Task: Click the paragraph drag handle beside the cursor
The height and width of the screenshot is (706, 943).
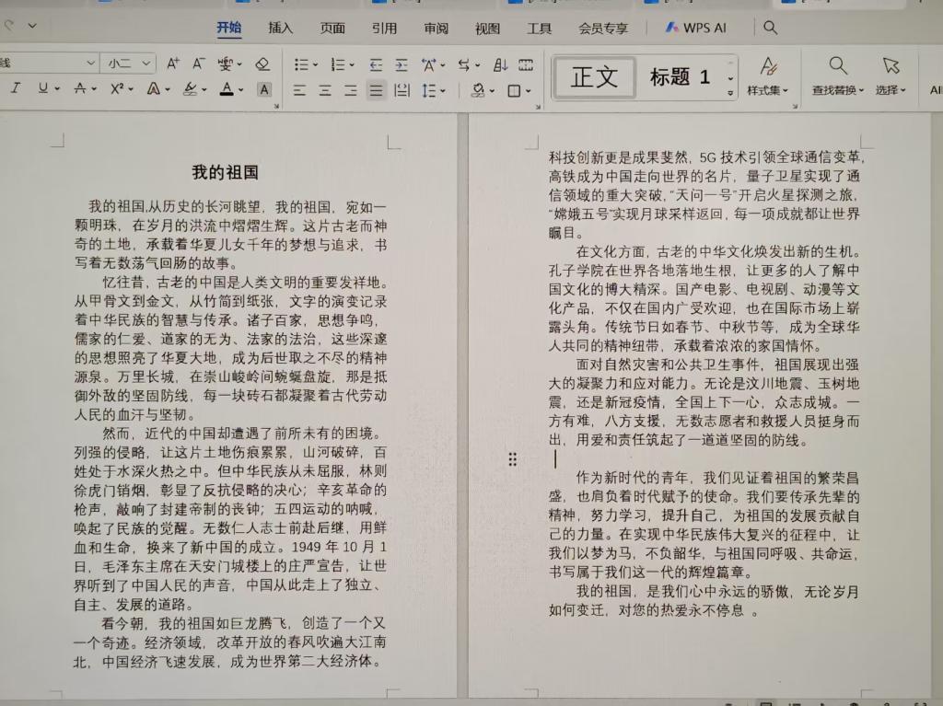Action: coord(513,459)
